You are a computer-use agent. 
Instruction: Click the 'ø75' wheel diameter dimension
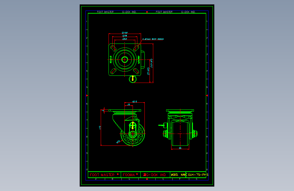pyautogui.click(x=118, y=142)
